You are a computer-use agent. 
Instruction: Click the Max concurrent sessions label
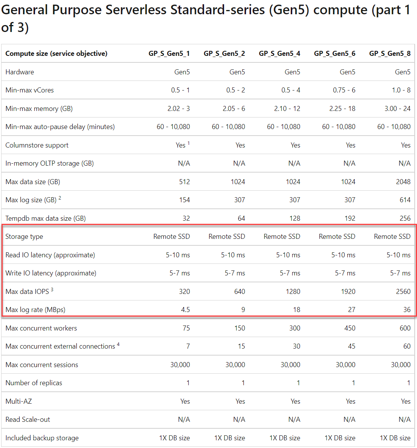(x=42, y=364)
